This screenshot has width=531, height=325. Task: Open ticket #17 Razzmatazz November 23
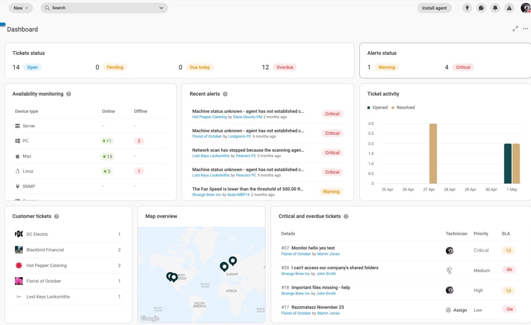(x=317, y=307)
